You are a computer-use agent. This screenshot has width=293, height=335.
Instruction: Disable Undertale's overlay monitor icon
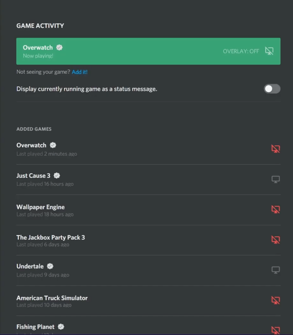coord(275,270)
